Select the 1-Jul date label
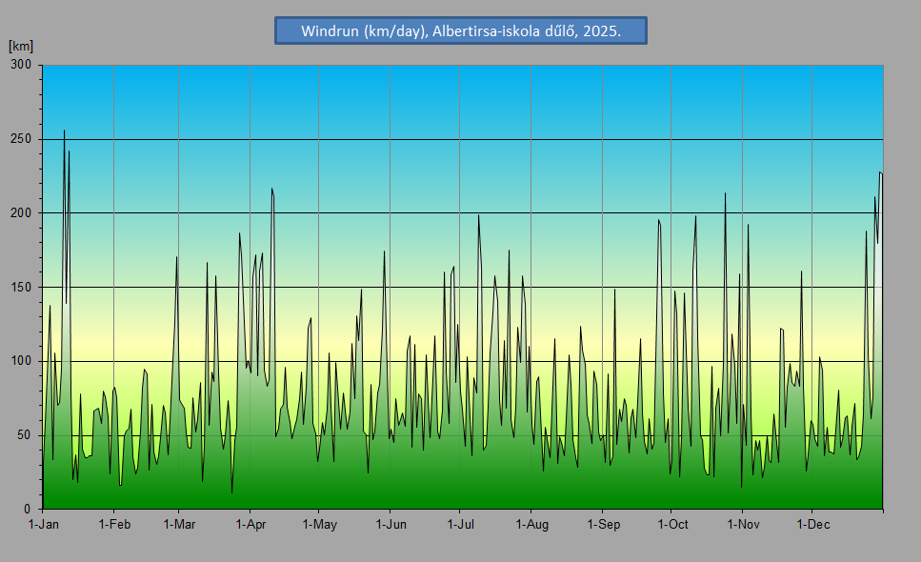 click(x=460, y=524)
